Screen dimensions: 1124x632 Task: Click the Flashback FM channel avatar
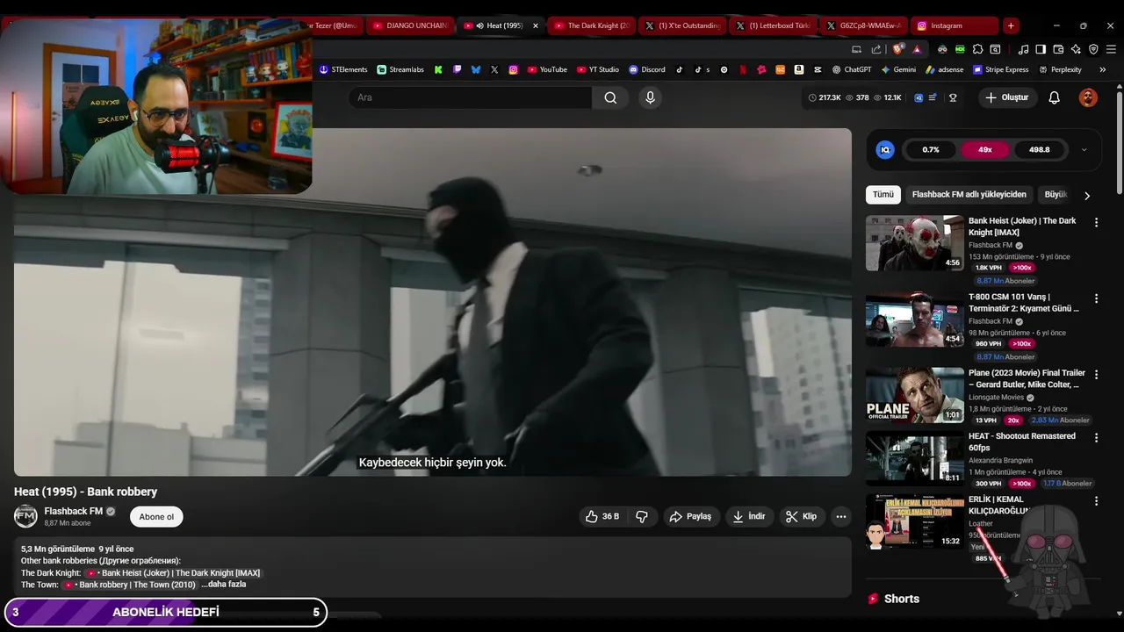click(x=25, y=516)
